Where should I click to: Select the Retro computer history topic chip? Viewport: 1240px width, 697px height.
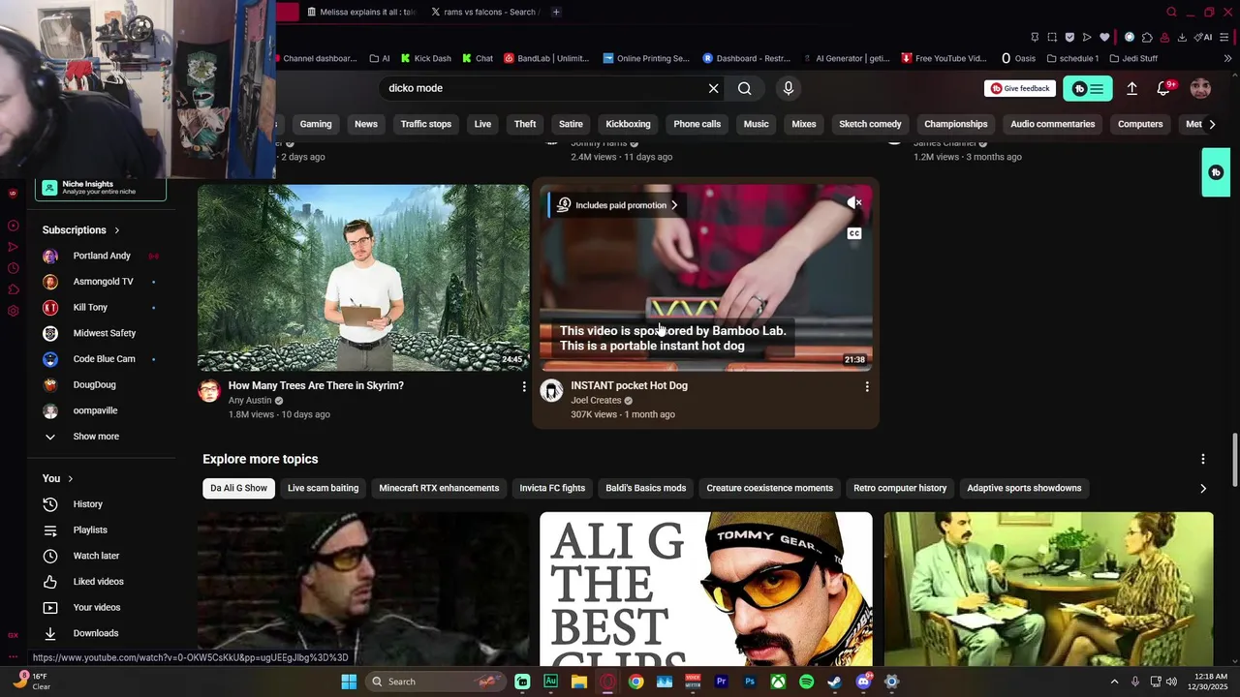(900, 488)
